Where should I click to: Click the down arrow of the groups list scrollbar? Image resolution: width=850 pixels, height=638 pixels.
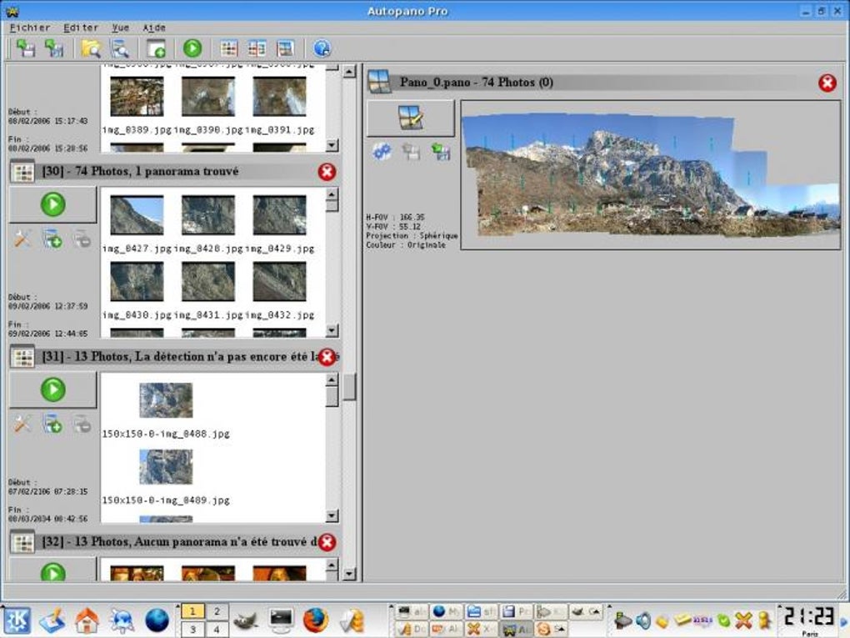[x=349, y=574]
